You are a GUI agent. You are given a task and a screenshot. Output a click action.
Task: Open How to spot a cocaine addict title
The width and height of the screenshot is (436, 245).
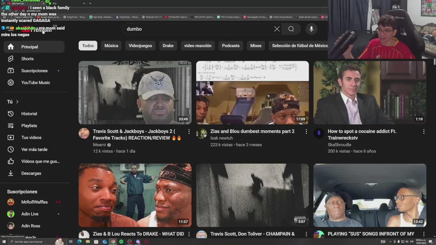pos(362,134)
